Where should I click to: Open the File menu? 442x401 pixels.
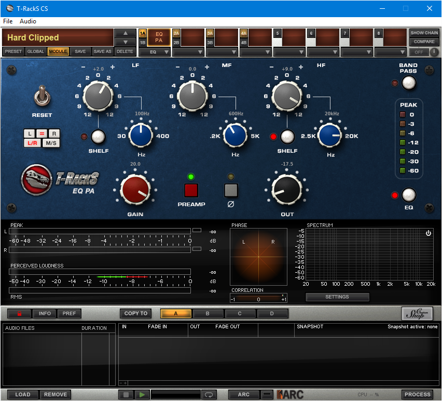(8, 21)
